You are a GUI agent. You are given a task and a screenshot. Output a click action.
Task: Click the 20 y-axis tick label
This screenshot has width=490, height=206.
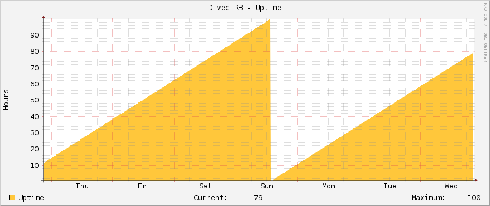tap(34, 149)
